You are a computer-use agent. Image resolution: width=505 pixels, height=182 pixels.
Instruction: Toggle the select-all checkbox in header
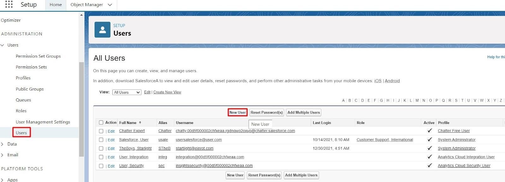click(x=101, y=123)
